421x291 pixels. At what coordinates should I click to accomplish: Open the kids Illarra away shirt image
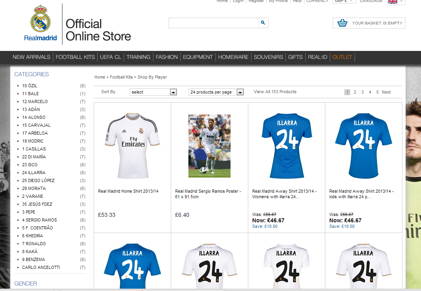(364, 146)
